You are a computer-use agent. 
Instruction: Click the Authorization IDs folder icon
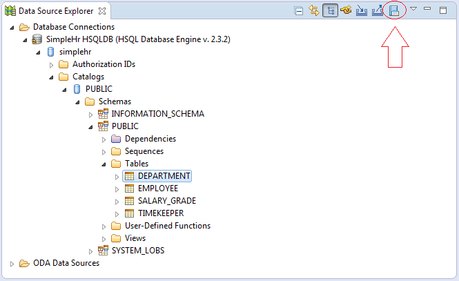pos(64,64)
